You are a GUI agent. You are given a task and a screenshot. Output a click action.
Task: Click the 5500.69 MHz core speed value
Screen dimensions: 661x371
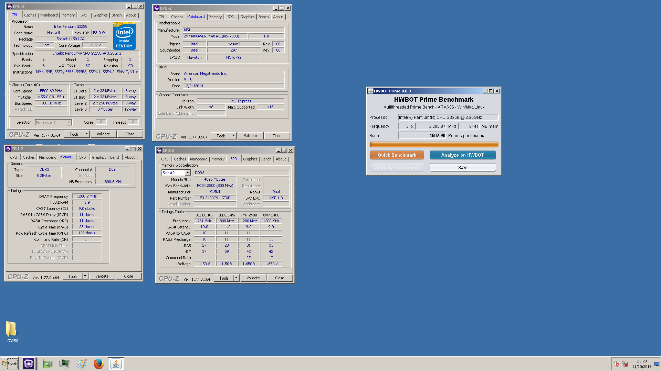(x=51, y=91)
